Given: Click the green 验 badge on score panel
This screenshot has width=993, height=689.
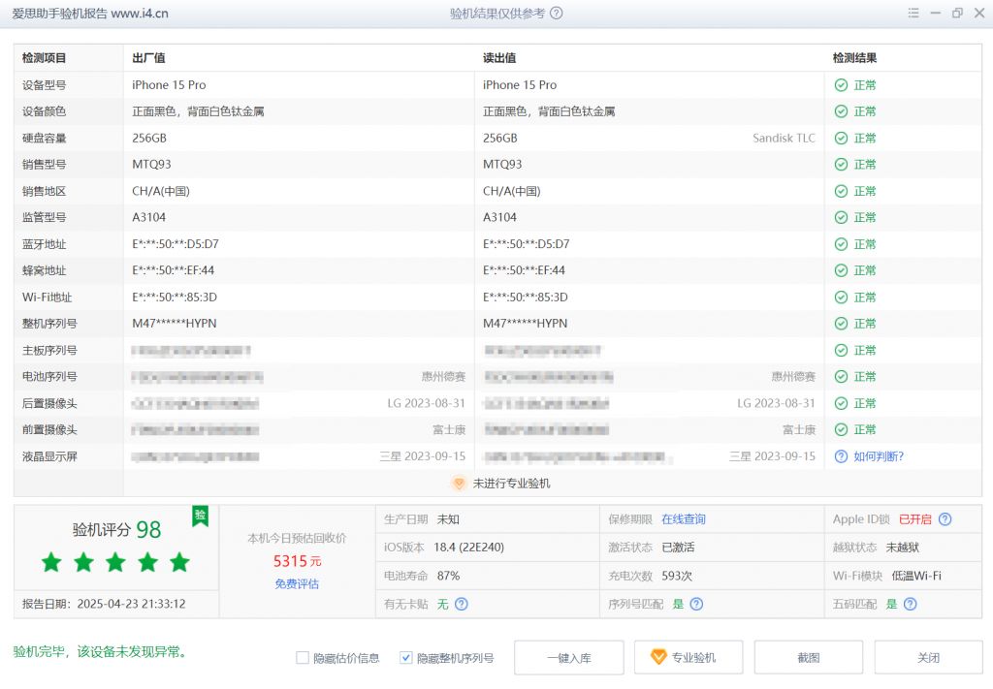Looking at the screenshot, I should [200, 516].
